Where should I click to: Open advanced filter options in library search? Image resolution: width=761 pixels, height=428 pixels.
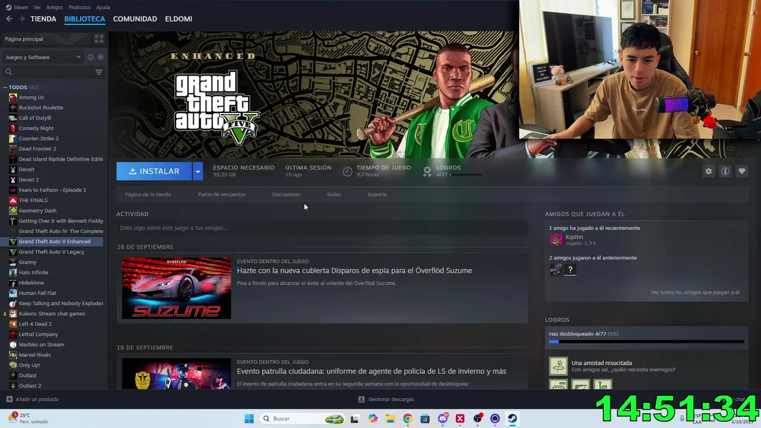click(x=99, y=72)
